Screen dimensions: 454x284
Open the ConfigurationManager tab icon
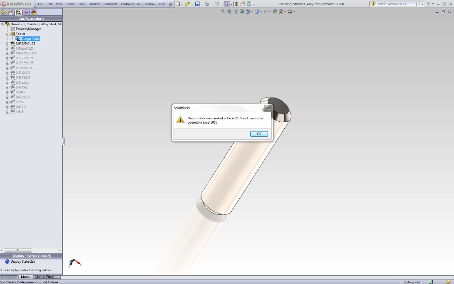click(x=18, y=12)
